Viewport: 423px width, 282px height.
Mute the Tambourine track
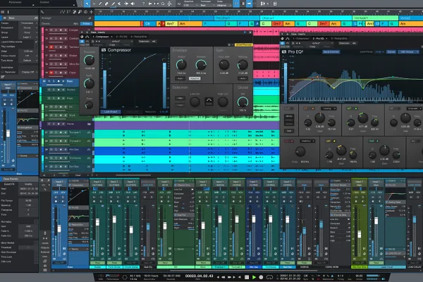pyautogui.click(x=51, y=47)
